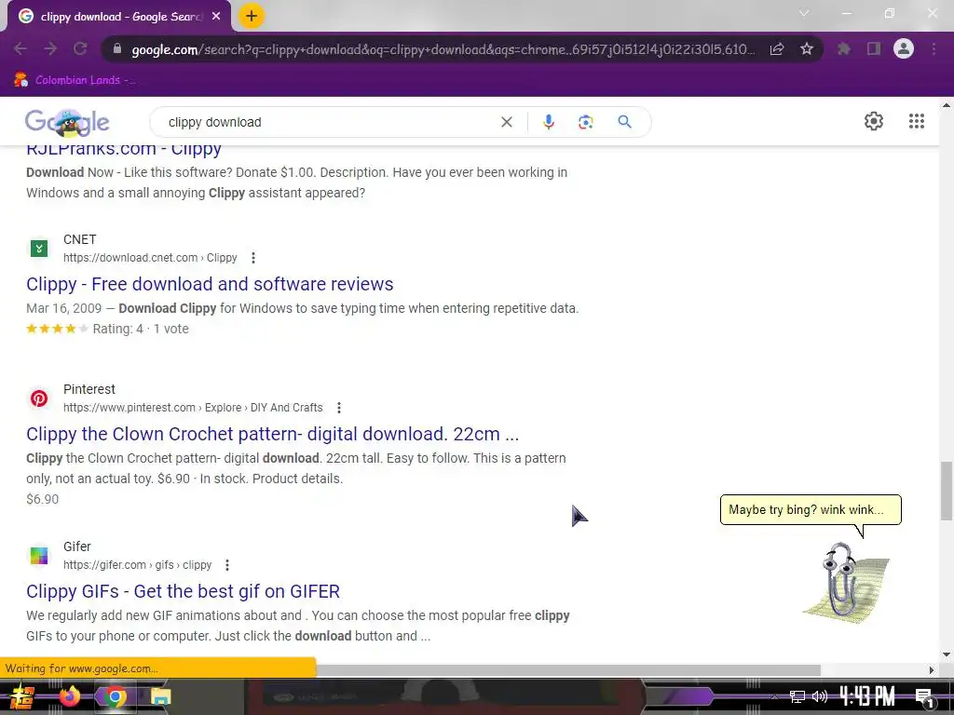Viewport: 954px width, 715px height.
Task: Open Chrome three-dot main menu
Action: tap(934, 48)
